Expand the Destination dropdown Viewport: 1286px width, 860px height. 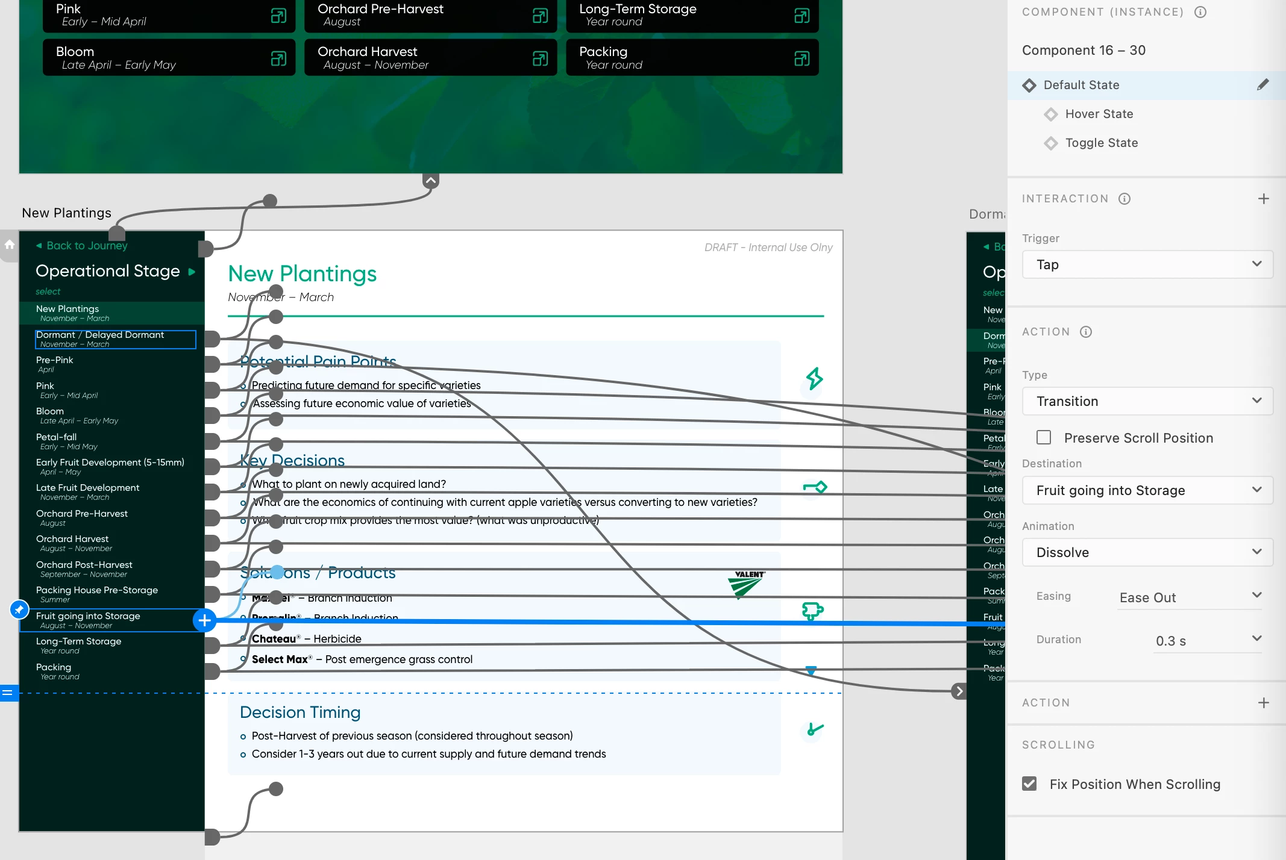pyautogui.click(x=1147, y=490)
